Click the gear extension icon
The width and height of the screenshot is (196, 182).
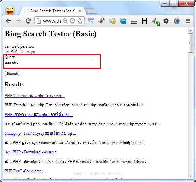pyautogui.click(x=166, y=21)
